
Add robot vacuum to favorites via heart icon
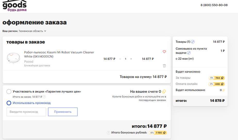(x=164, y=52)
